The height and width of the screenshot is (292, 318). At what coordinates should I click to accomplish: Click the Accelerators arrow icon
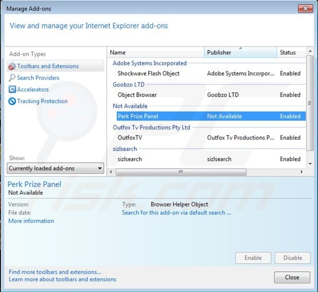tap(12, 89)
